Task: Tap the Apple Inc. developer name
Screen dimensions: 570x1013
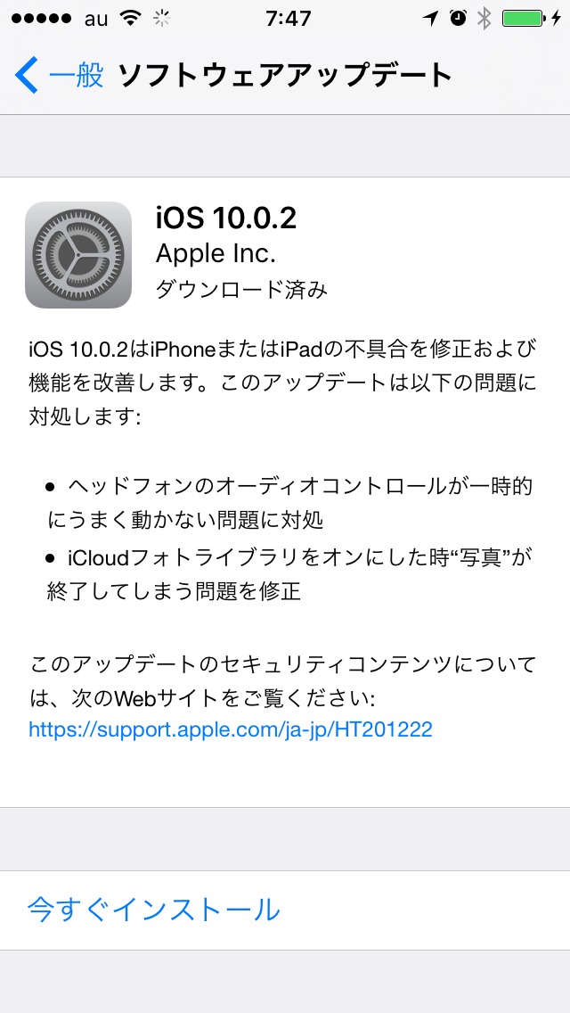Action: 216,254
